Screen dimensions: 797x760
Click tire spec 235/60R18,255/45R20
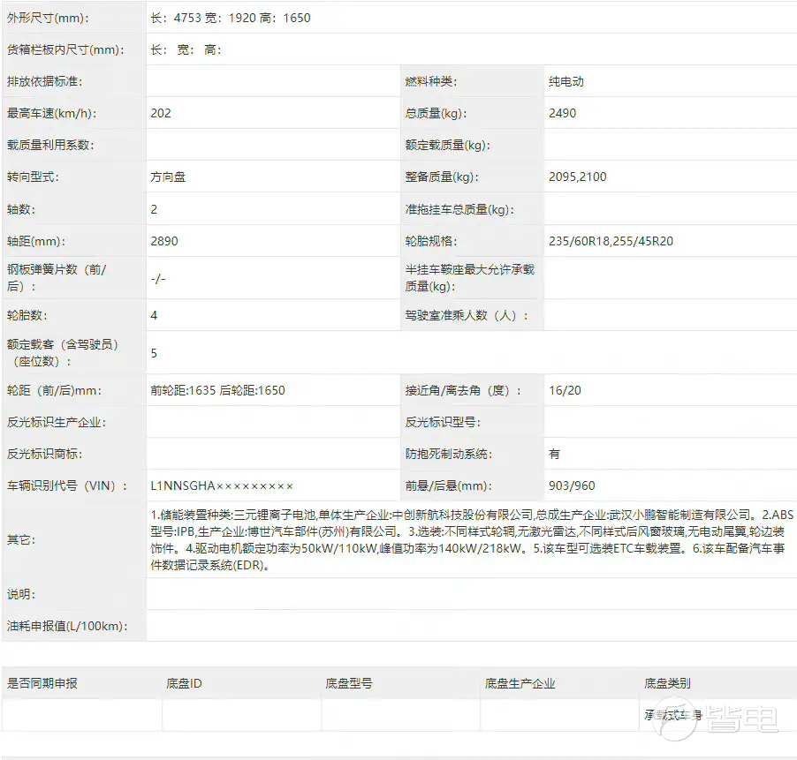(611, 241)
